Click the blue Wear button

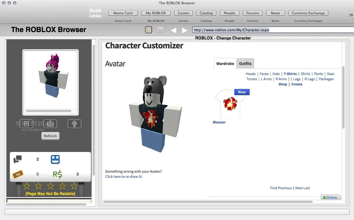point(242,92)
